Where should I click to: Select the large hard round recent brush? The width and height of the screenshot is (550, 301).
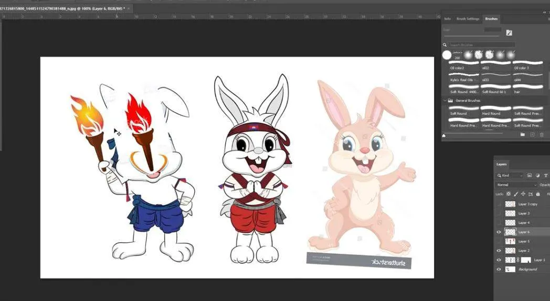pyautogui.click(x=447, y=55)
